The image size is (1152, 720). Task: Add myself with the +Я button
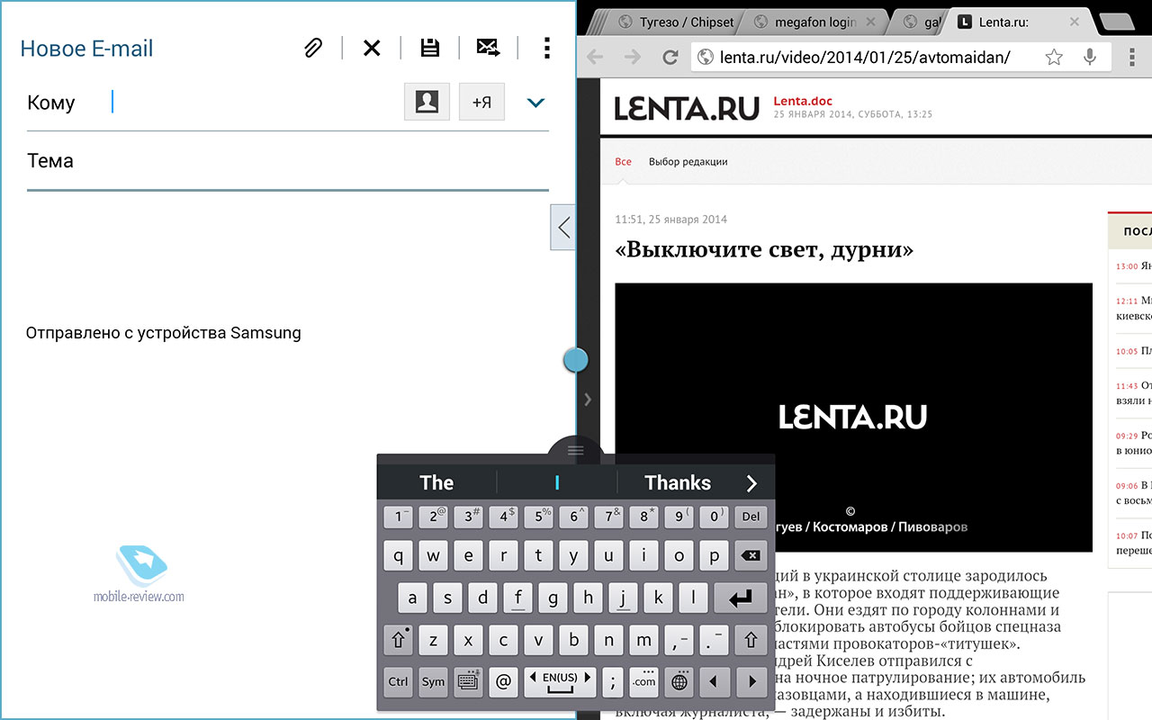point(481,102)
